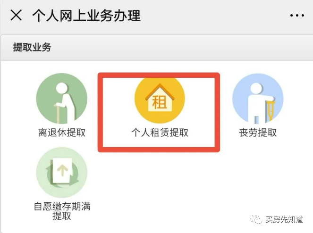Viewport: 313px width, 233px height.
Task: Click the 离退休提取 text label
Action: 62,133
